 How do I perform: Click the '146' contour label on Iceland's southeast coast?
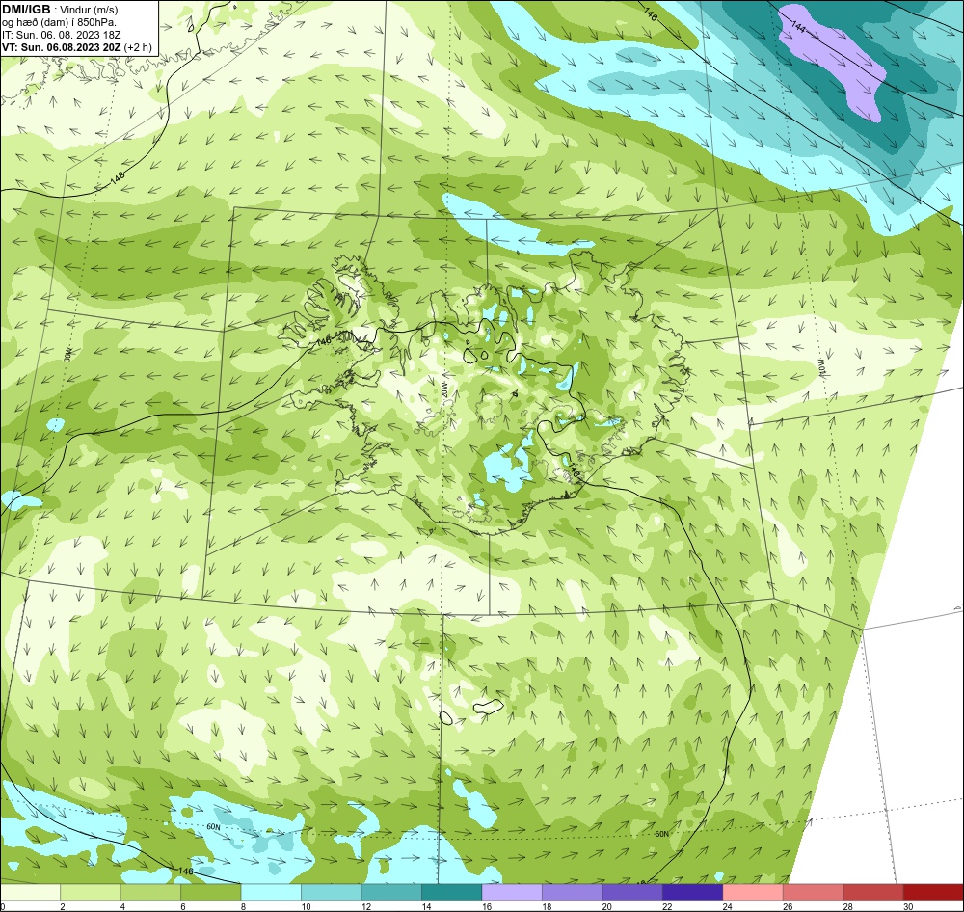(x=574, y=471)
